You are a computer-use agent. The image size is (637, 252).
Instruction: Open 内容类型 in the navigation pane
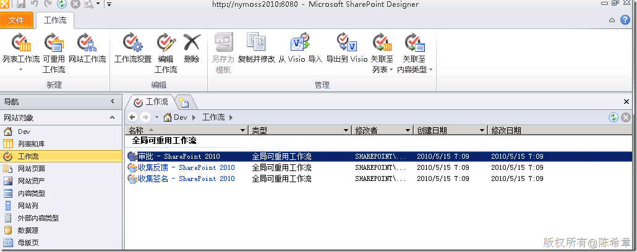(x=61, y=193)
